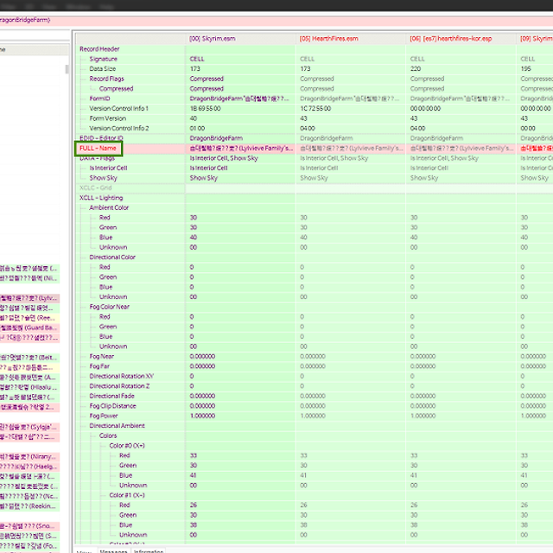
Task: Select the Record Header row
Action: click(x=99, y=49)
